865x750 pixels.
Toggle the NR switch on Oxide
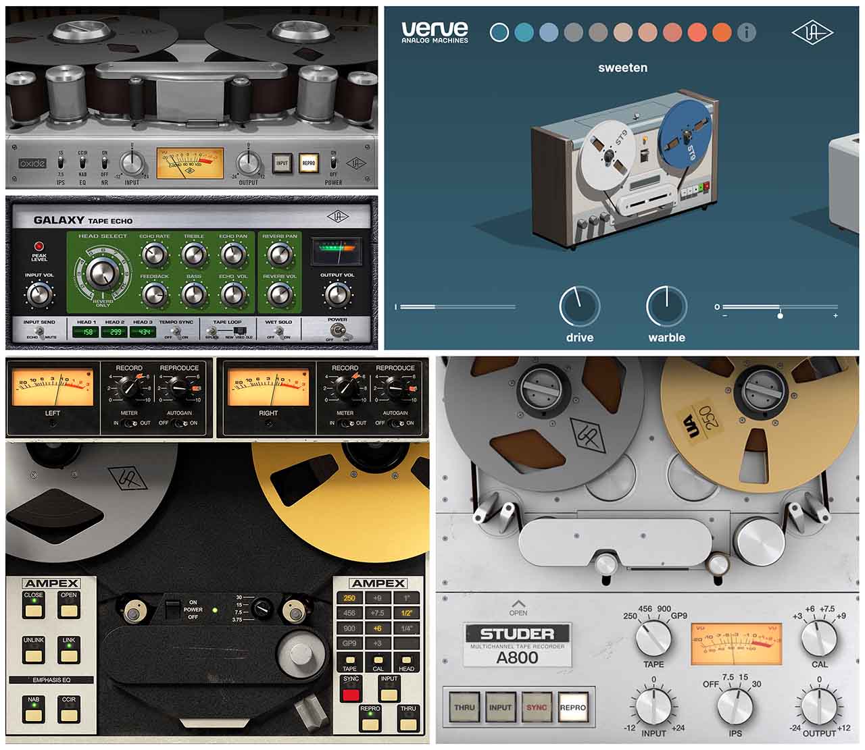(105, 163)
